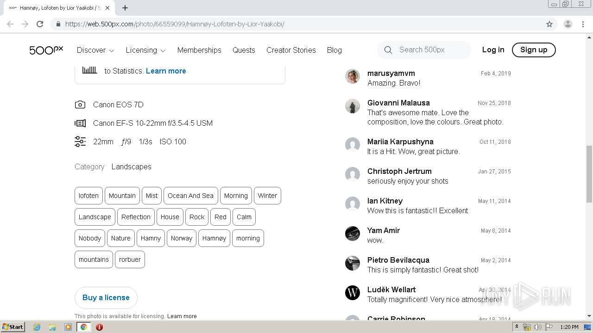
Task: Open marusyamvm's avatar
Action: 353,76
